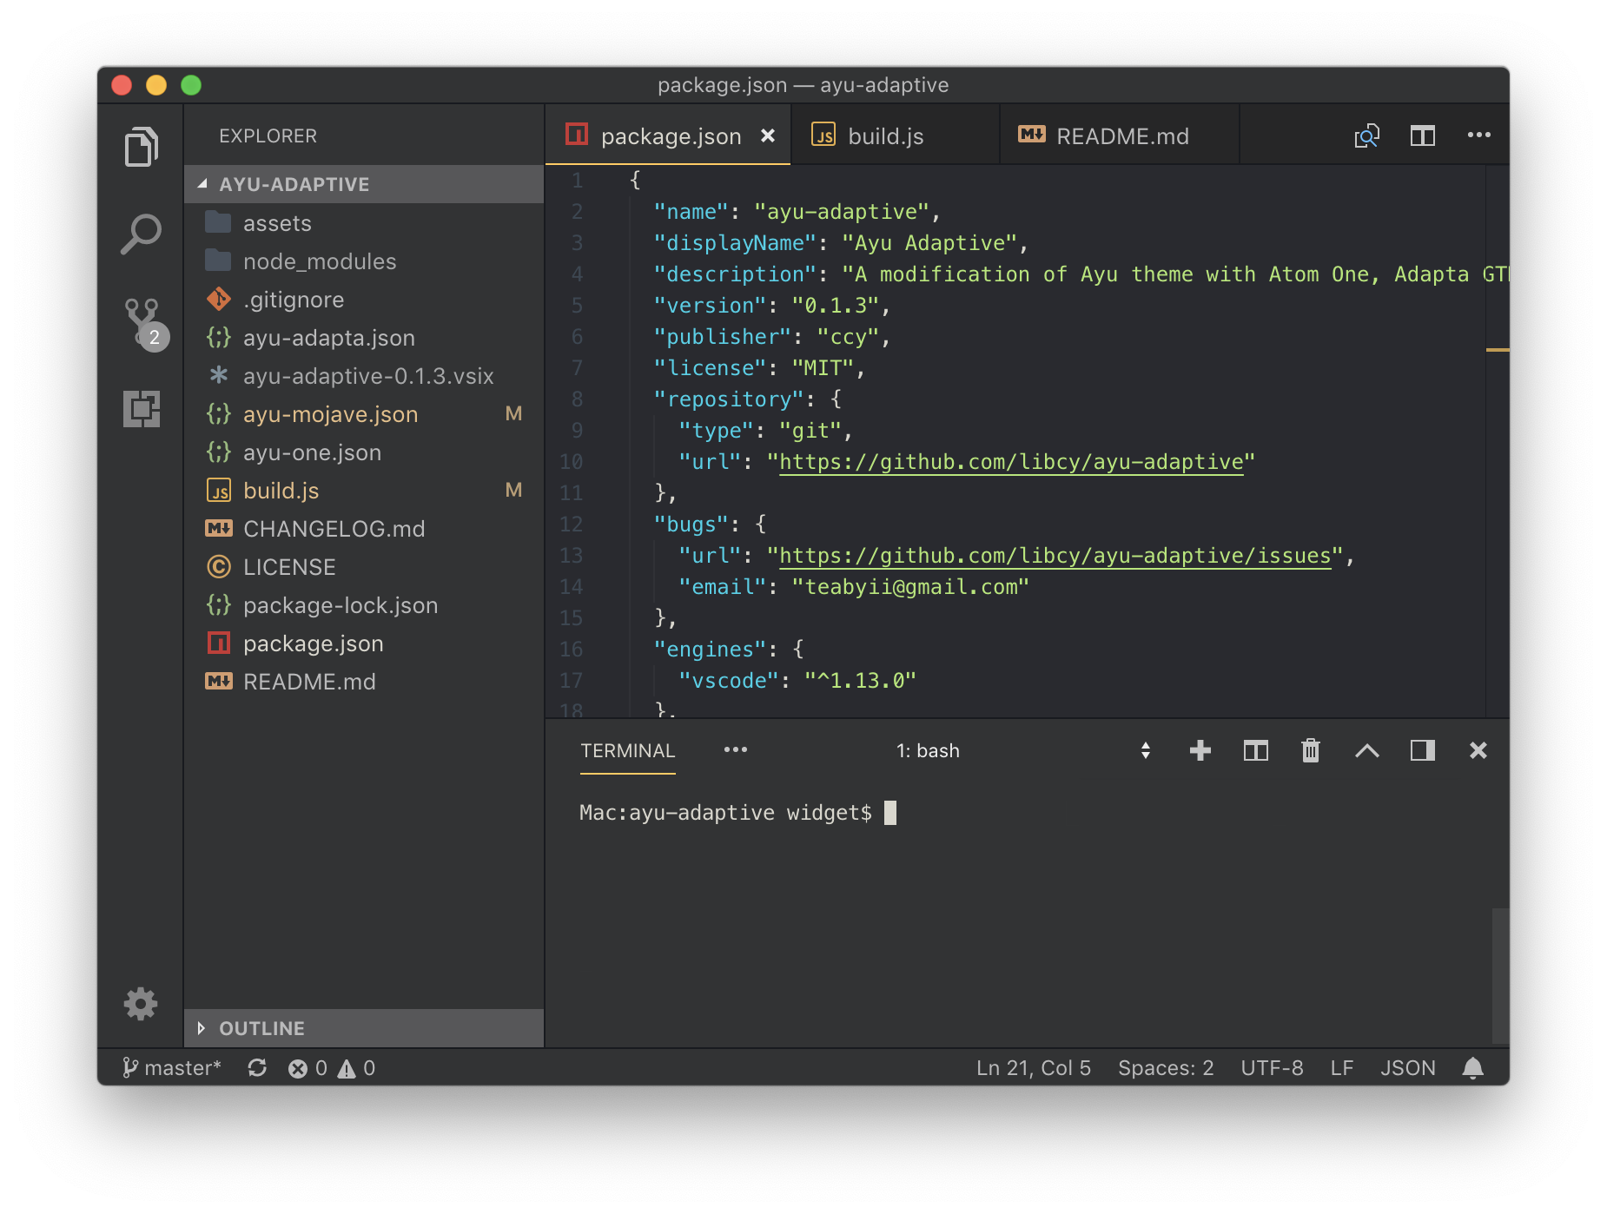
Task: Open ayu-adaptive-0.1.3.vsix file
Action: pyautogui.click(x=364, y=376)
